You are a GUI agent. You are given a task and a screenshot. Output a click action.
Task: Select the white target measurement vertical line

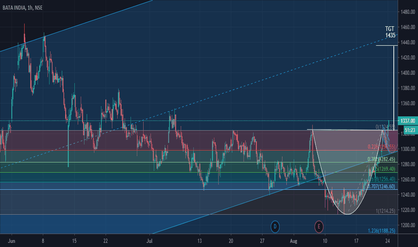(394, 88)
